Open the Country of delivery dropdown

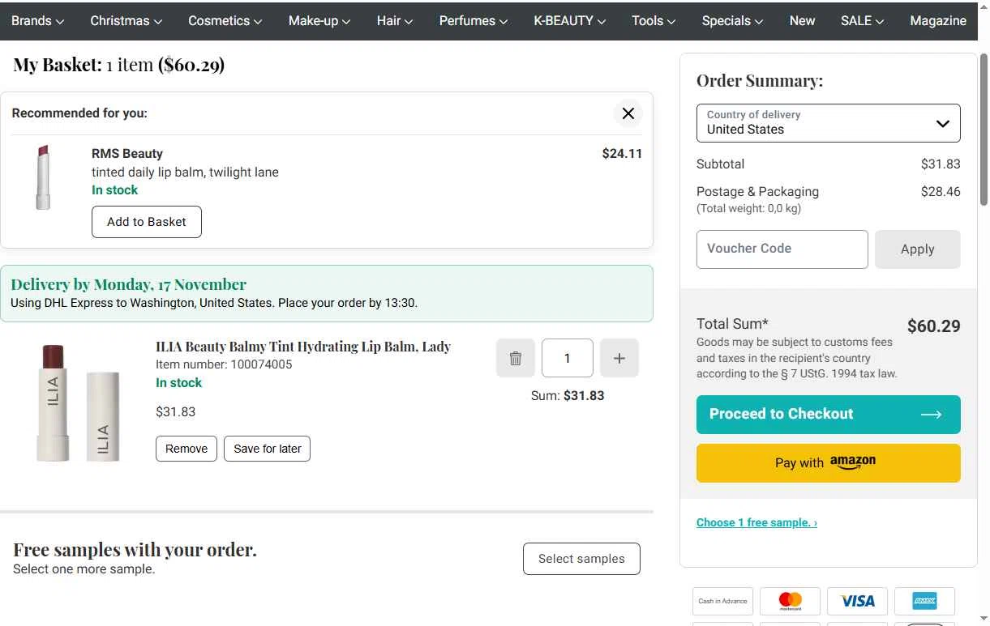829,123
